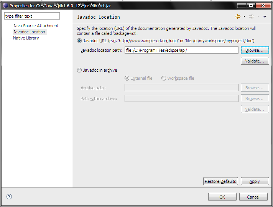
Task: Select the Javadoc in archive radio button
Action: (x=79, y=70)
